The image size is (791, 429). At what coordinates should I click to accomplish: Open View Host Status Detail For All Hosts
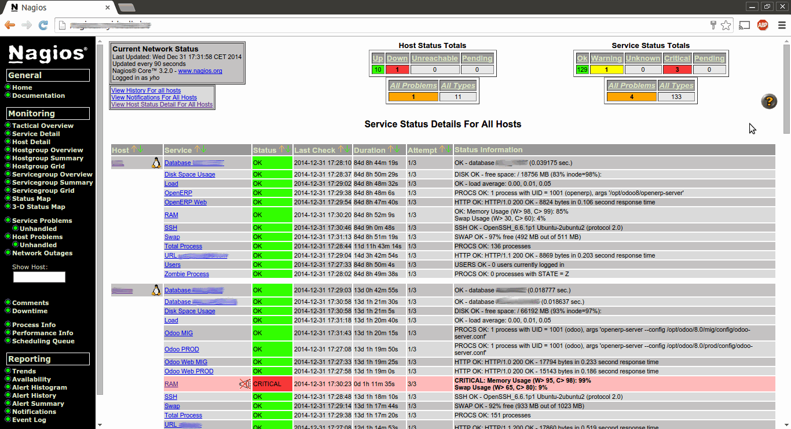point(162,104)
